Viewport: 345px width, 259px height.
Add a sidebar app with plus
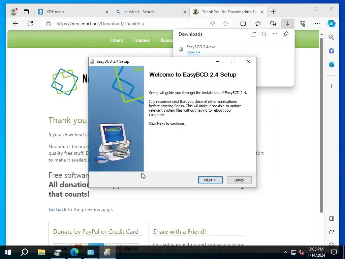(332, 86)
